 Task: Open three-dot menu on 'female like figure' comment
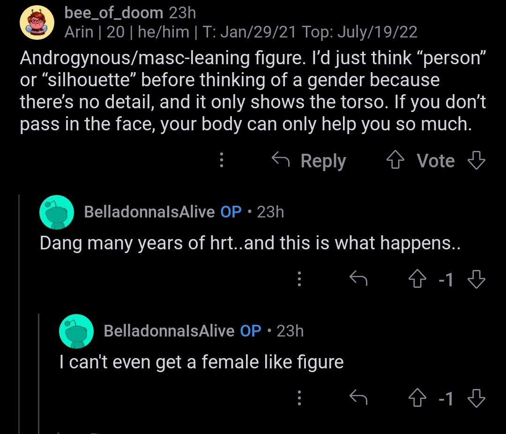click(x=299, y=398)
